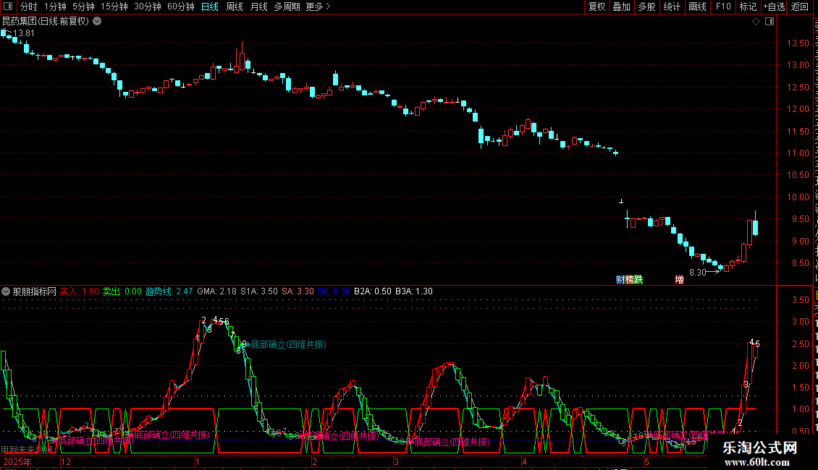The height and width of the screenshot is (470, 818).
Task: Select the 日线 daily chart tab
Action: 210,7
